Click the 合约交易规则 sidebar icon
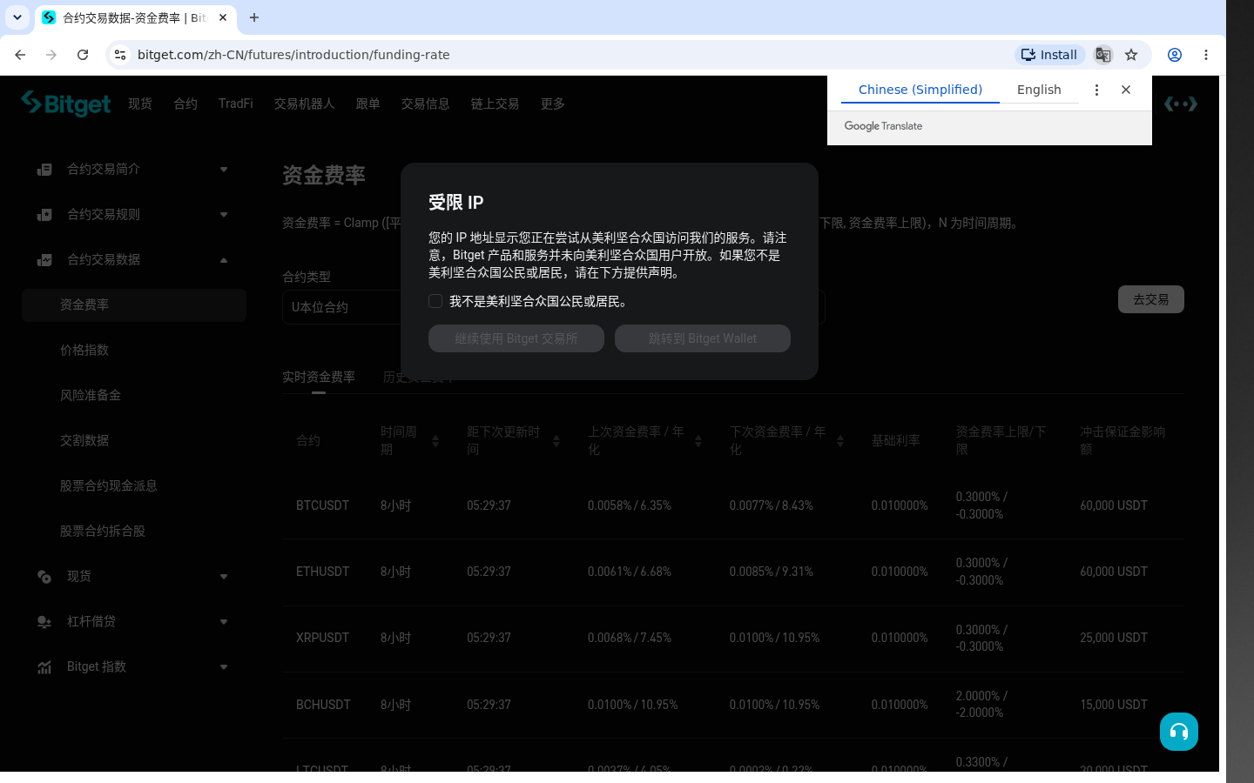1254x783 pixels. pos(44,215)
